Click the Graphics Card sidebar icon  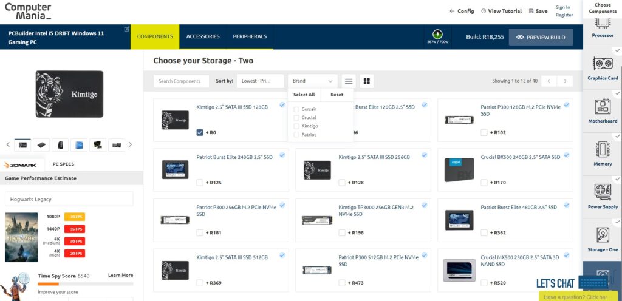[602, 64]
